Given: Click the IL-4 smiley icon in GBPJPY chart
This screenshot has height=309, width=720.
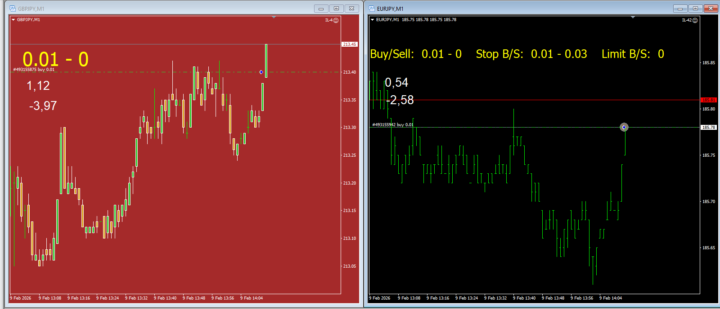Looking at the screenshot, I should 336,20.
